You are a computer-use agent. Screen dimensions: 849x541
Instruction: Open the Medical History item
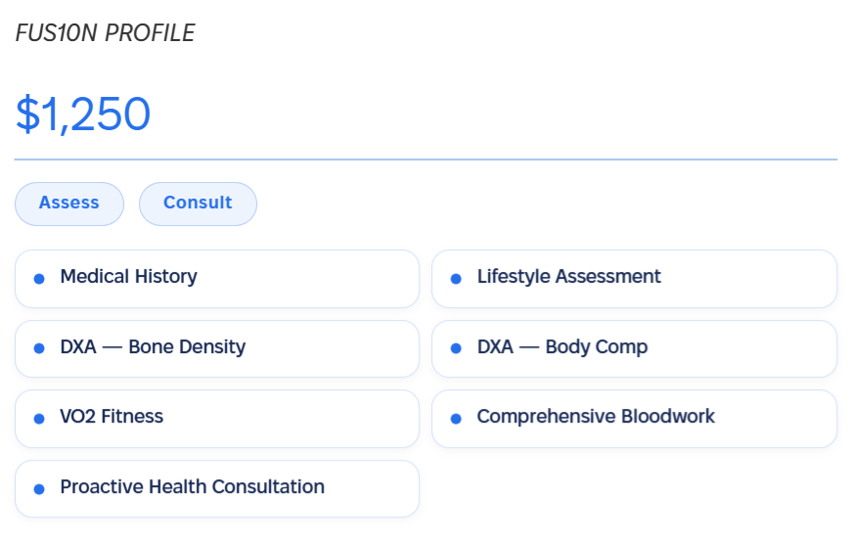[x=217, y=279]
